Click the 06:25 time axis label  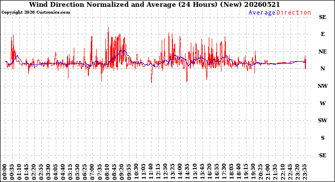point(85,172)
